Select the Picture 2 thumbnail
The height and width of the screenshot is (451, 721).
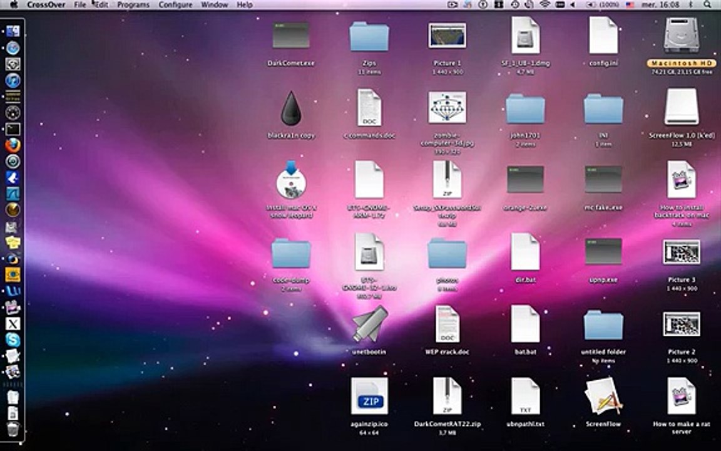click(x=682, y=324)
